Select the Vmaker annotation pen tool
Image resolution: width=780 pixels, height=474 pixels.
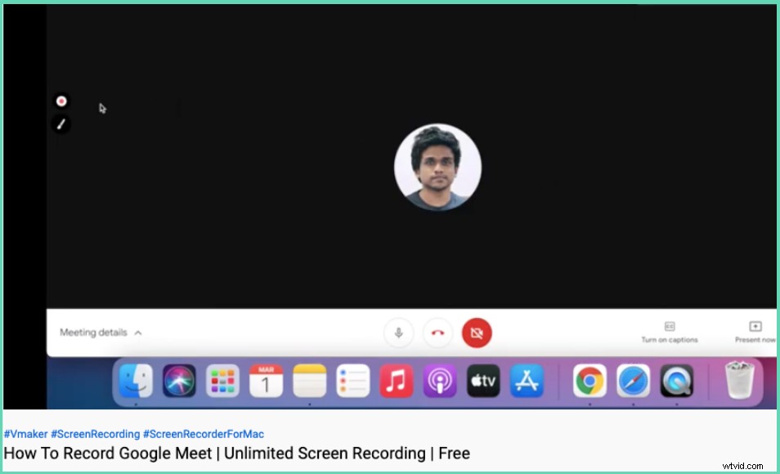61,123
